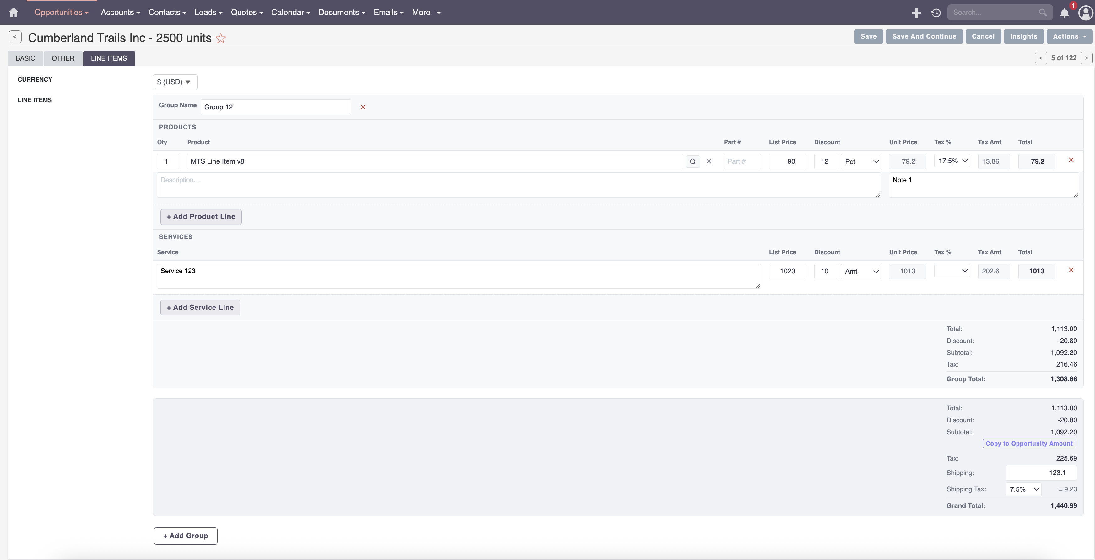Click the home icon in navigation bar
This screenshot has height=560, width=1095.
[x=13, y=12]
